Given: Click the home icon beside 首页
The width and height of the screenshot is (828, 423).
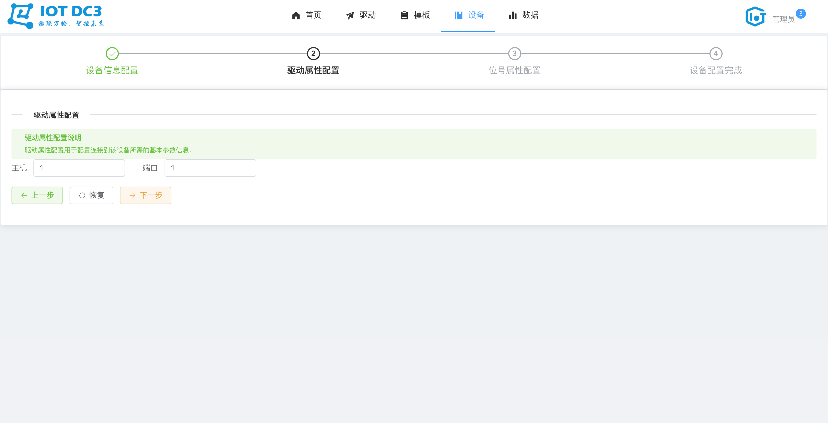Looking at the screenshot, I should click(x=295, y=15).
